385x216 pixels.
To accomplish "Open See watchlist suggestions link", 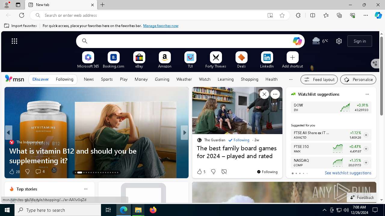I will click(x=348, y=173).
